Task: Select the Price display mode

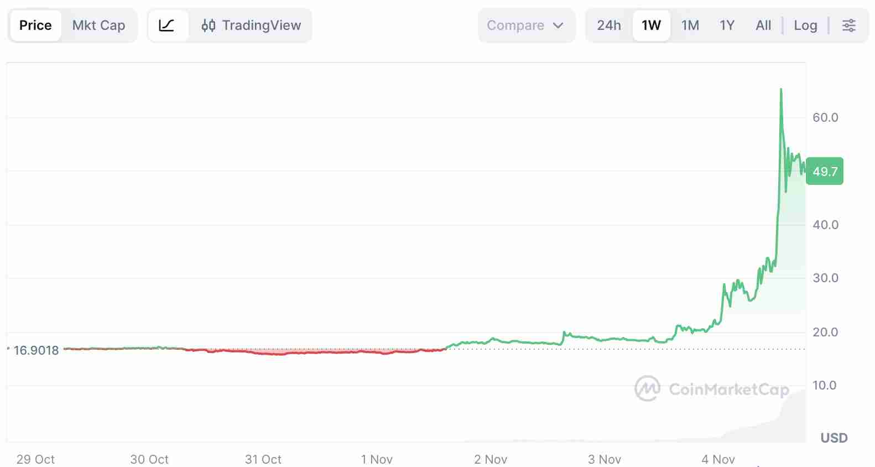Action: 35,25
